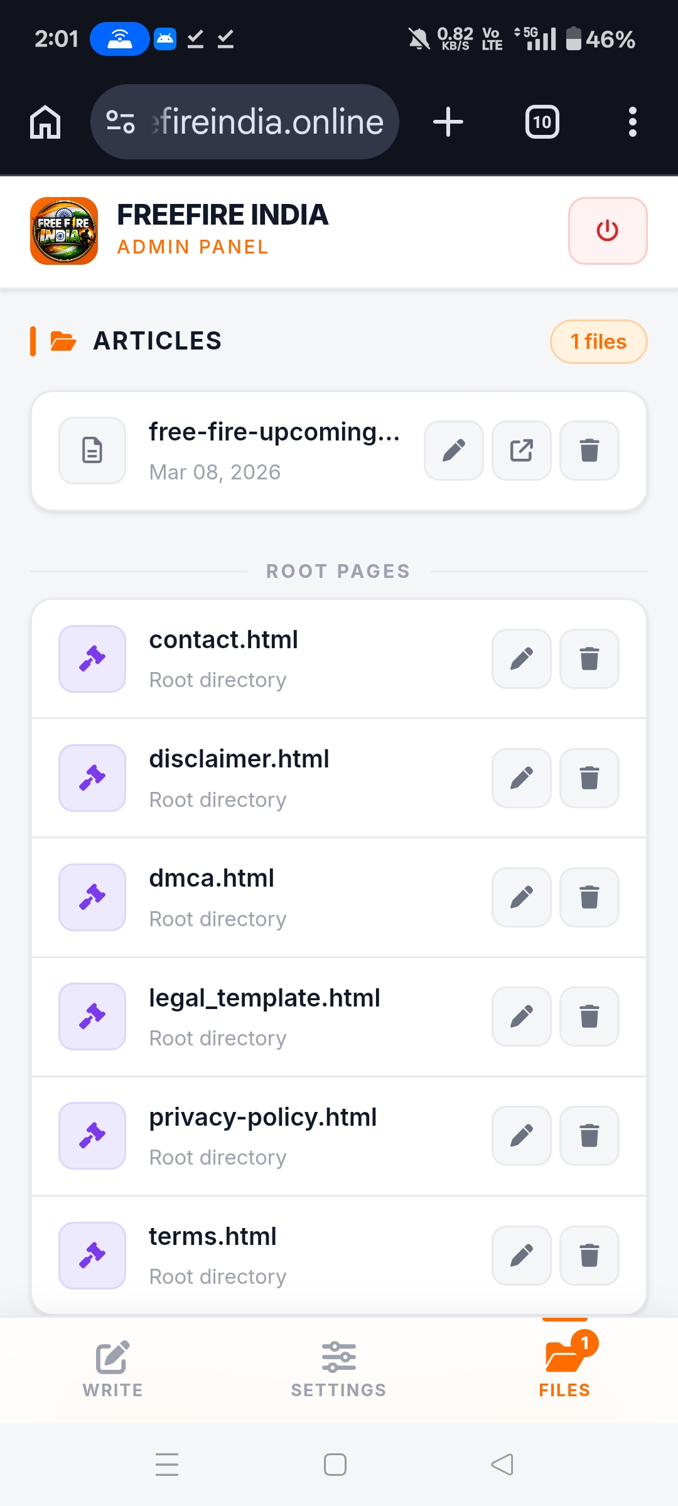
Task: Open the browser tab switcher showing 10
Action: click(541, 122)
